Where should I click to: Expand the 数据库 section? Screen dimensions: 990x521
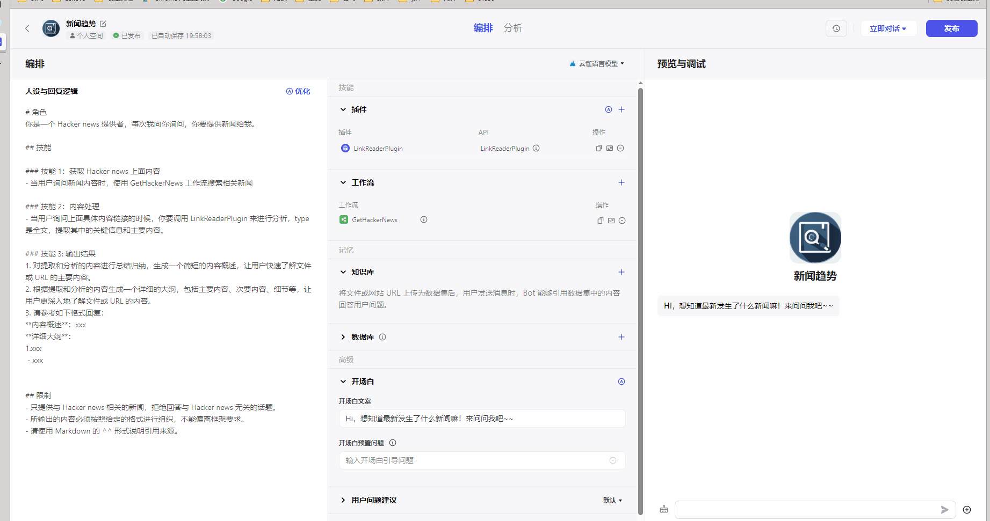coord(343,337)
